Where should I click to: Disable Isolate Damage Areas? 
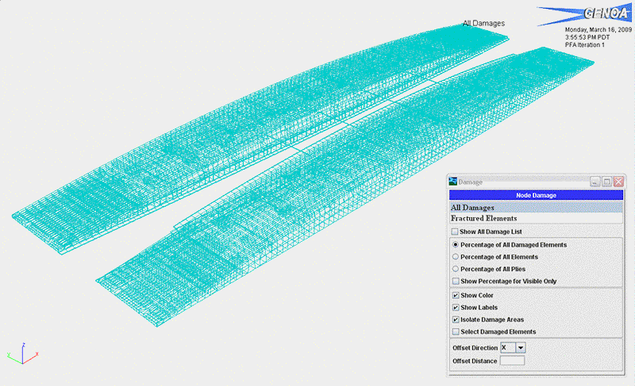[455, 319]
